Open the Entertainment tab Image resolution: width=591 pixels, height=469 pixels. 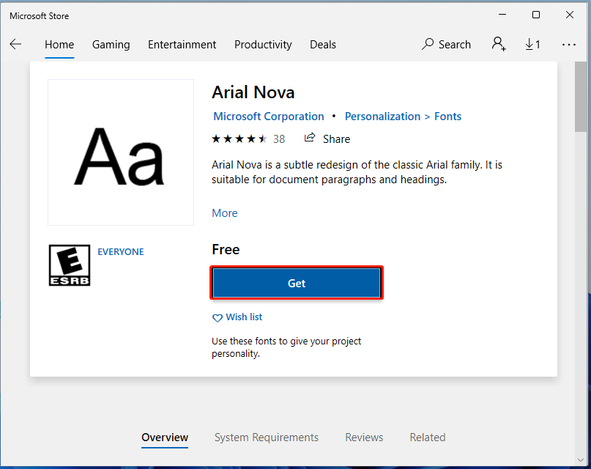tap(182, 45)
